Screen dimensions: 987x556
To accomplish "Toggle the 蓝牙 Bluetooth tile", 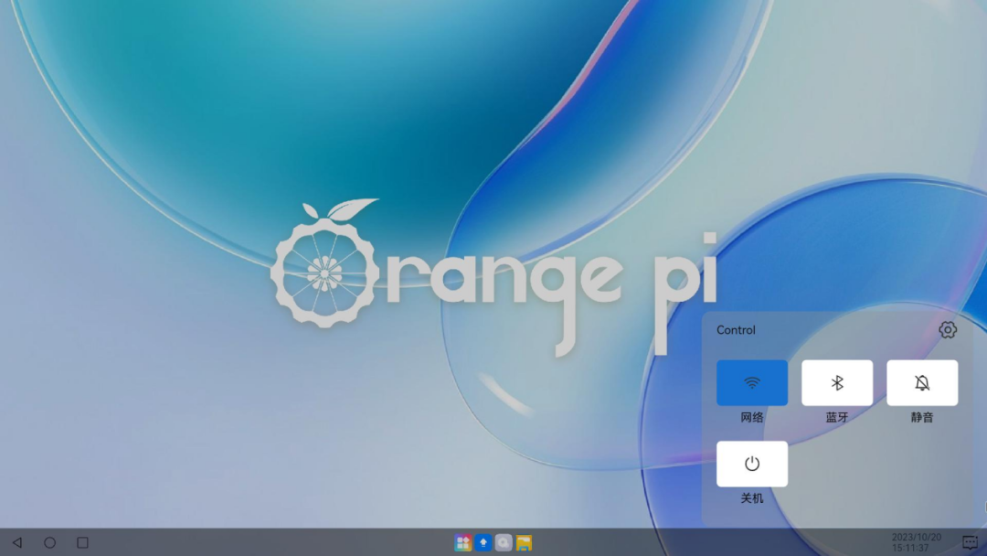I will (836, 383).
